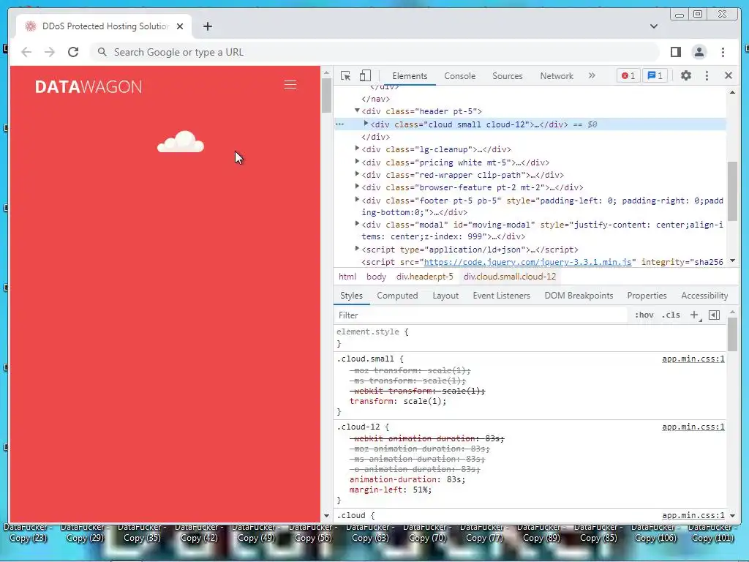Switch to the Console tab
This screenshot has height=562, width=749.
[x=459, y=76]
